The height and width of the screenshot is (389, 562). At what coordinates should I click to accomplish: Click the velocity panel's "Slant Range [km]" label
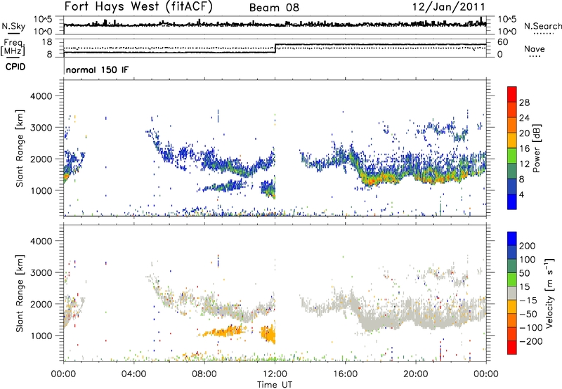point(20,294)
